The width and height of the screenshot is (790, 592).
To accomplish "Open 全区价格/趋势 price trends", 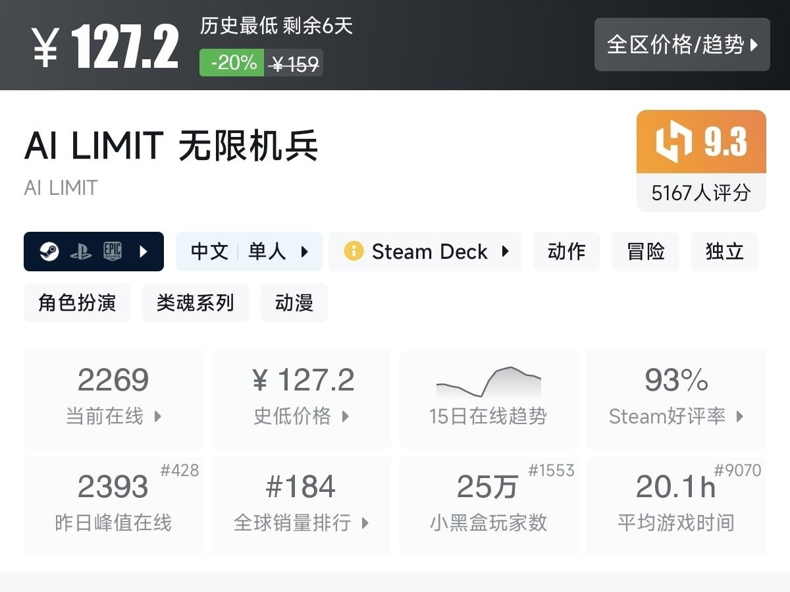I will pos(682,45).
